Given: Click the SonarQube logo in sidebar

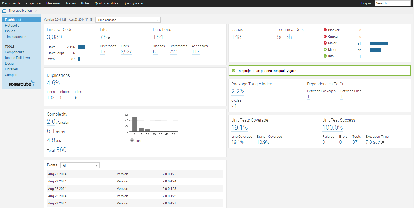Looking at the screenshot, I should [21, 84].
